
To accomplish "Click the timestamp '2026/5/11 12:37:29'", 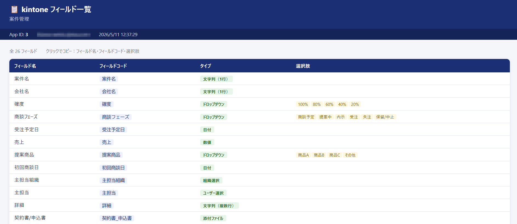I will 118,35.
